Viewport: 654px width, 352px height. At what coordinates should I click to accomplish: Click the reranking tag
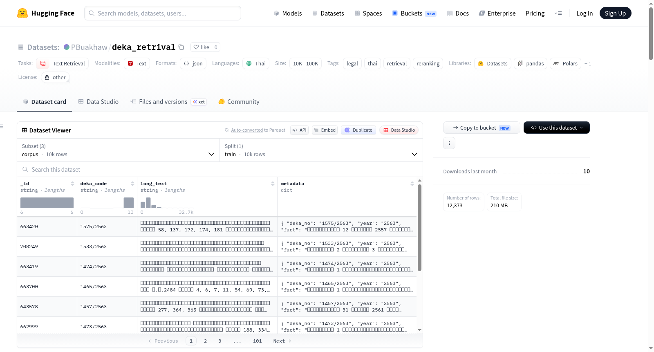(428, 63)
